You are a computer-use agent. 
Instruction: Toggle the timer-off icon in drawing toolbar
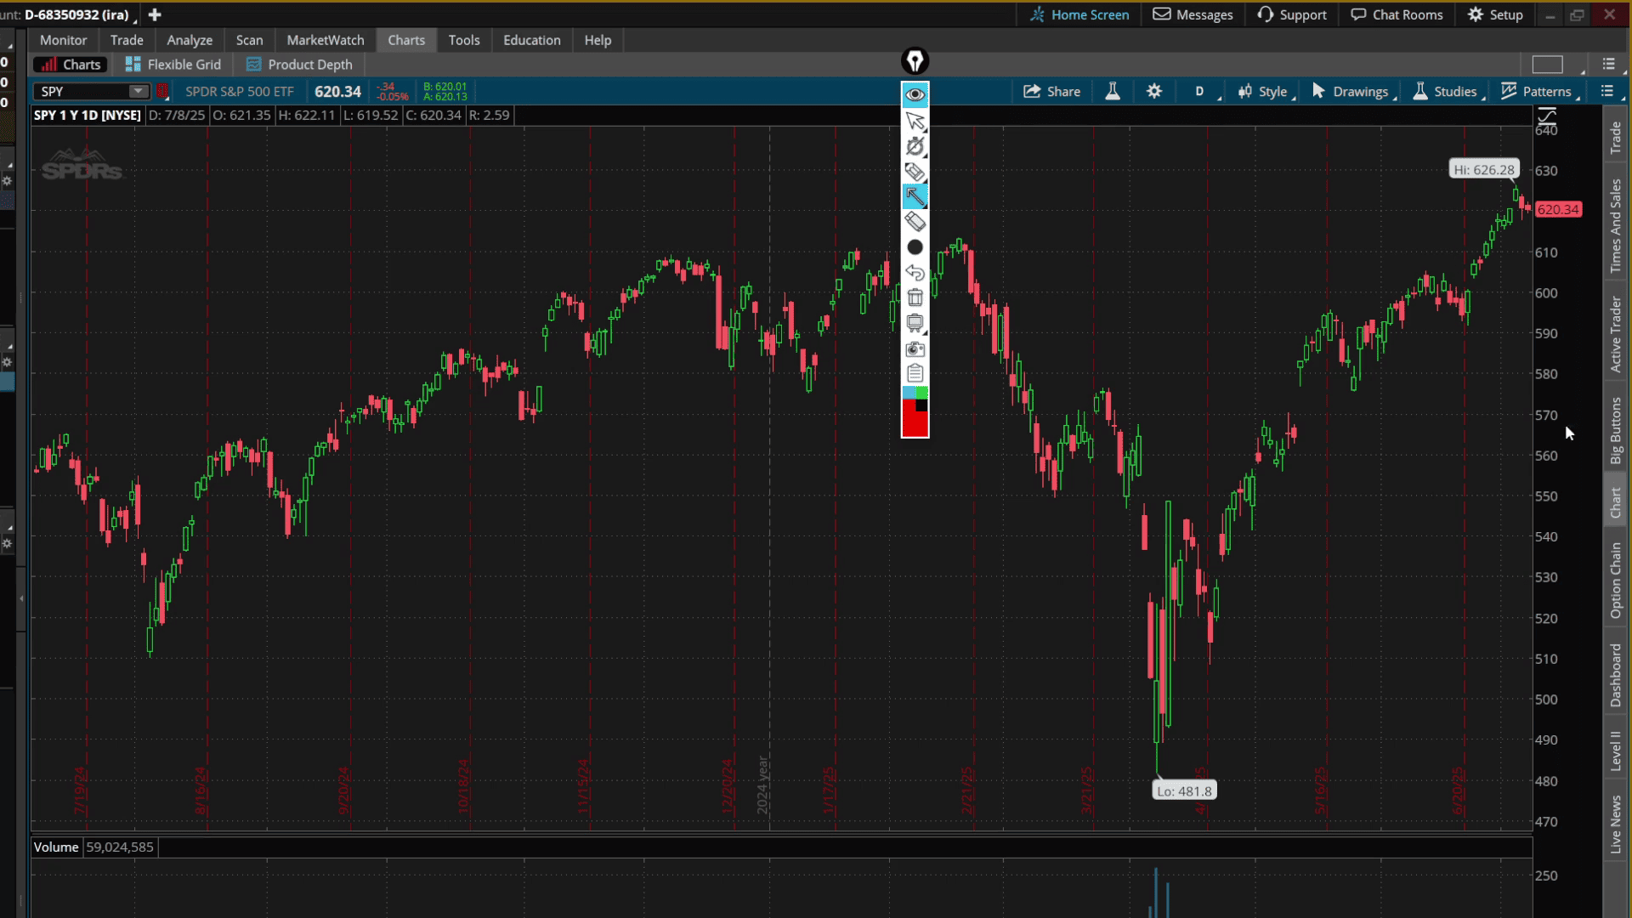(915, 146)
